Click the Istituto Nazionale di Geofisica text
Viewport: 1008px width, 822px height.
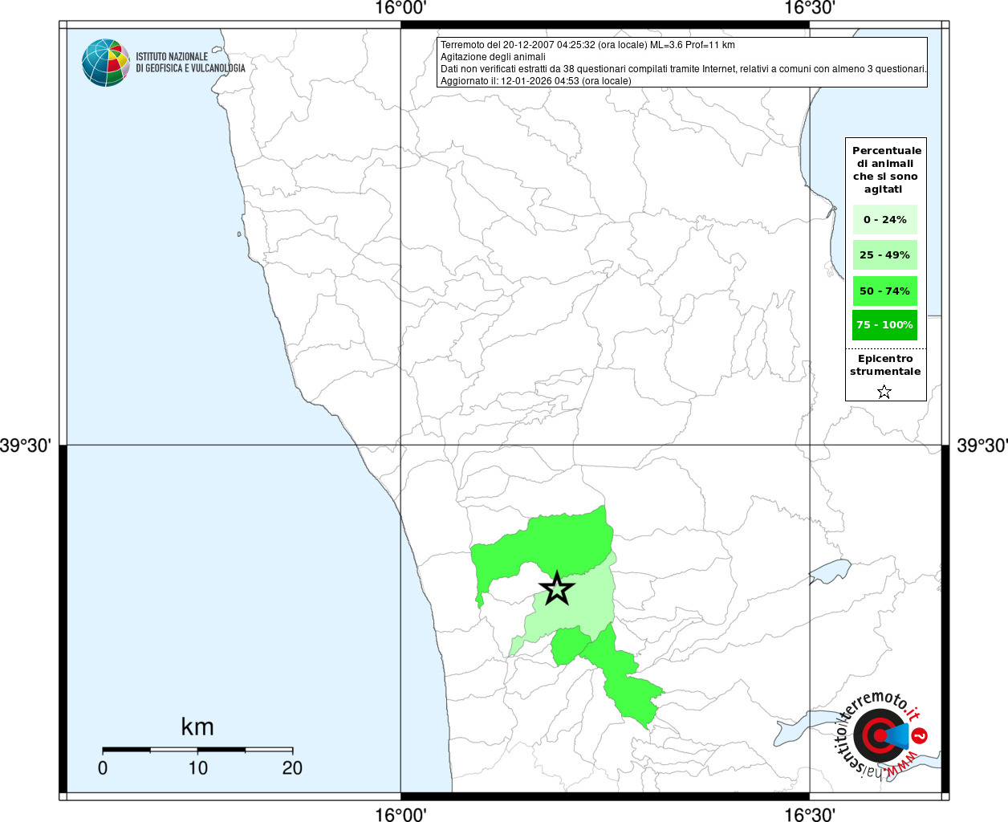[x=190, y=63]
